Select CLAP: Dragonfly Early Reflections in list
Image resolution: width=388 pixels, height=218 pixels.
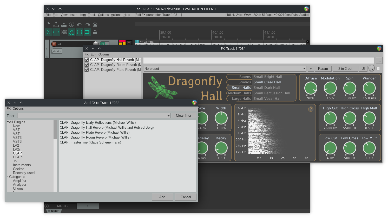(98, 122)
